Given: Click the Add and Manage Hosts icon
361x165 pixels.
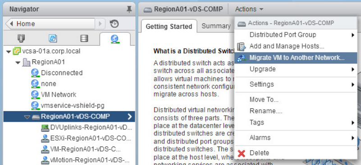Looking at the screenshot, I should [x=241, y=46].
